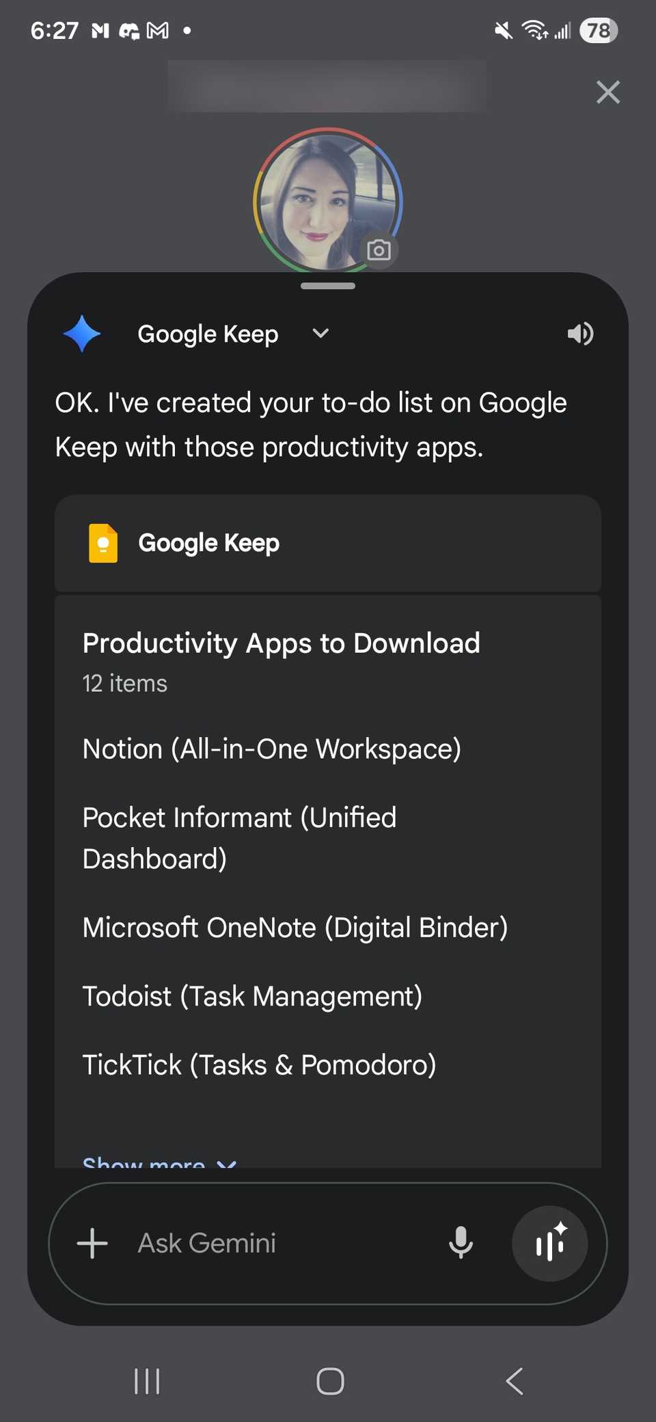Image resolution: width=656 pixels, height=1422 pixels.
Task: Tap the Microsoft OneNote (Digital Binder) item
Action: (x=295, y=928)
